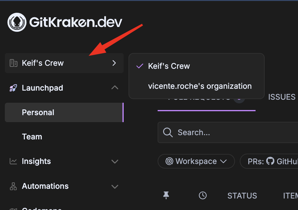Open the PRs GitHub filter
The height and width of the screenshot is (210, 298).
(x=269, y=161)
